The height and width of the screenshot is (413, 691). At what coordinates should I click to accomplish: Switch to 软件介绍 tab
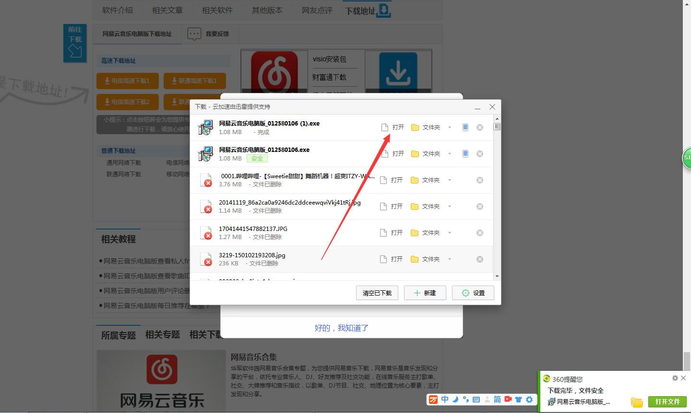tap(118, 10)
